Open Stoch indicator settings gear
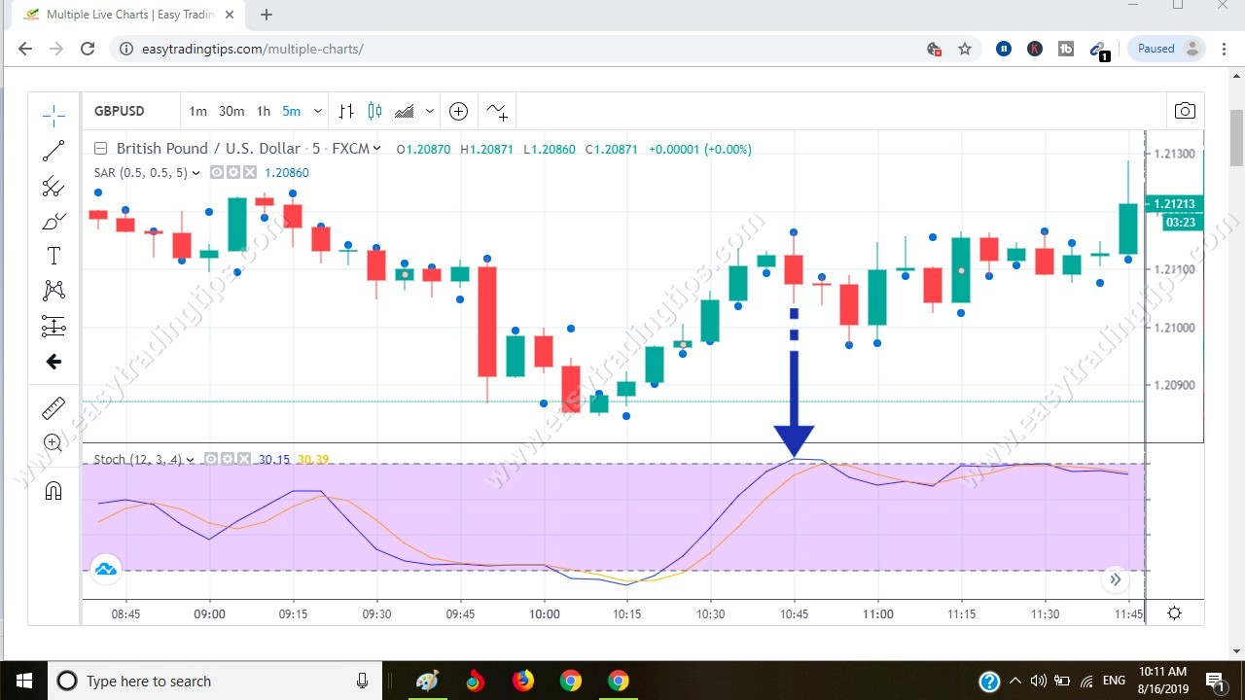The image size is (1245, 700). (x=227, y=459)
